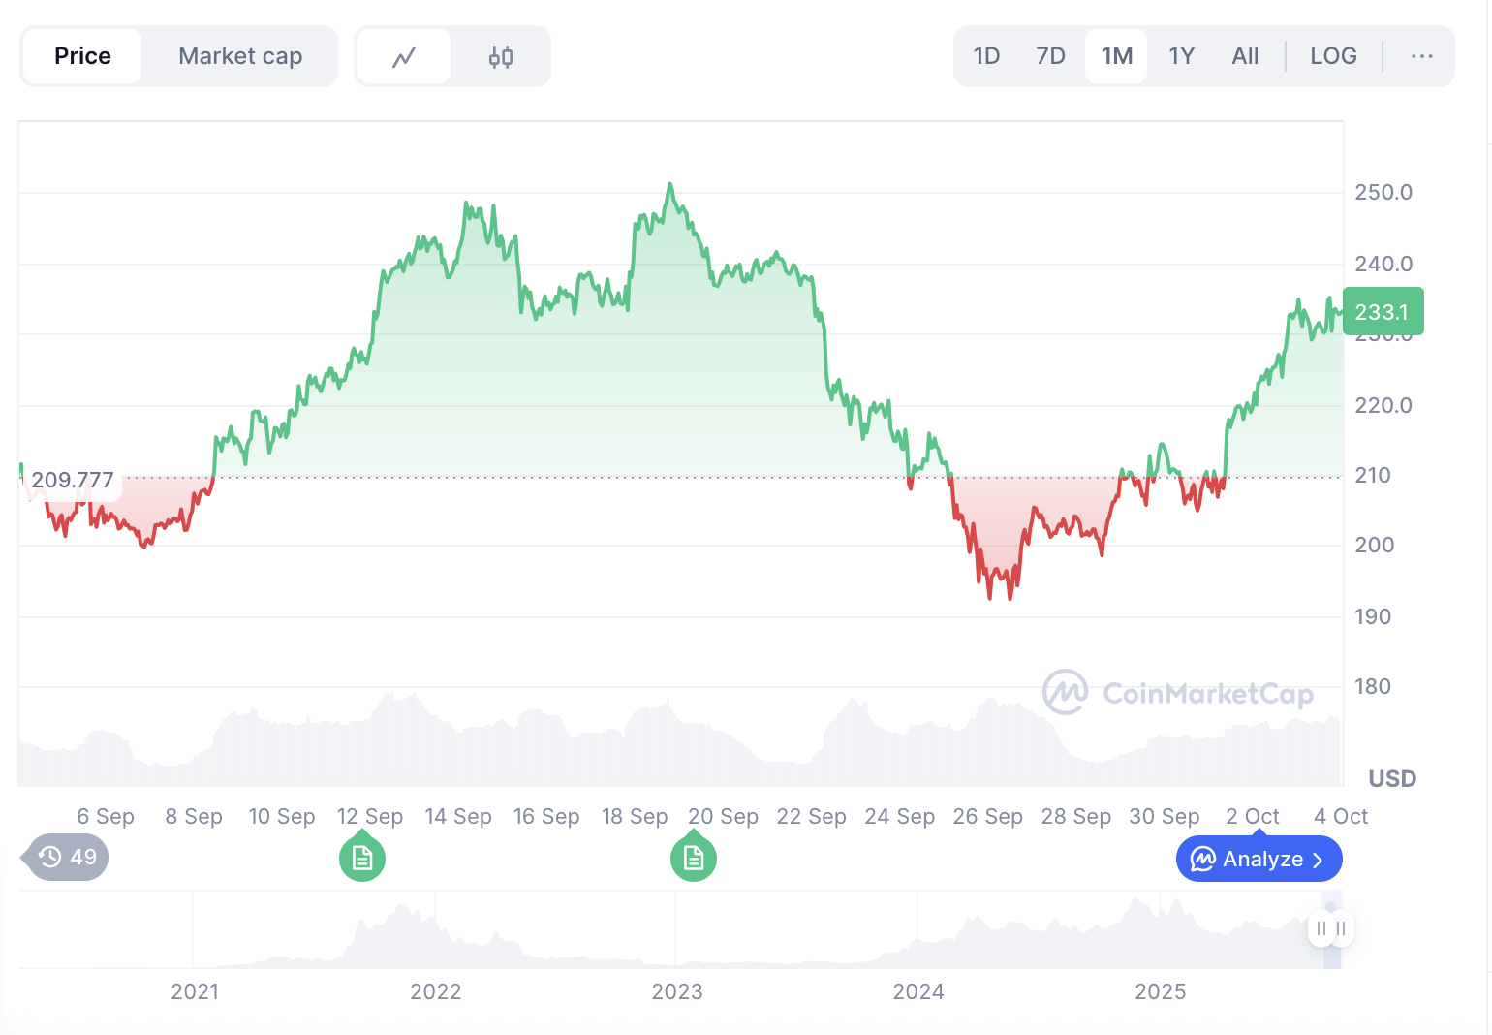Open the 12 Sep news document marker
Image resolution: width=1492 pixels, height=1035 pixels.
362,858
